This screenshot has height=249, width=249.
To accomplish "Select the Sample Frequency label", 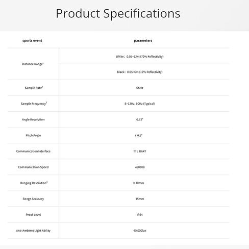I will click(x=34, y=104).
